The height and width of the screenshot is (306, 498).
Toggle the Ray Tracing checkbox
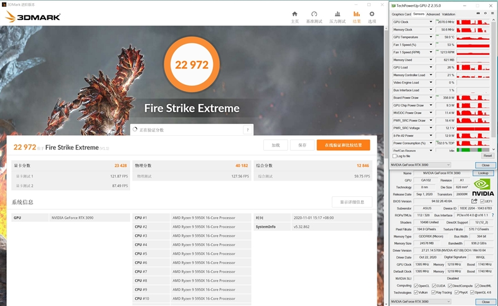pyautogui.click(x=433, y=292)
